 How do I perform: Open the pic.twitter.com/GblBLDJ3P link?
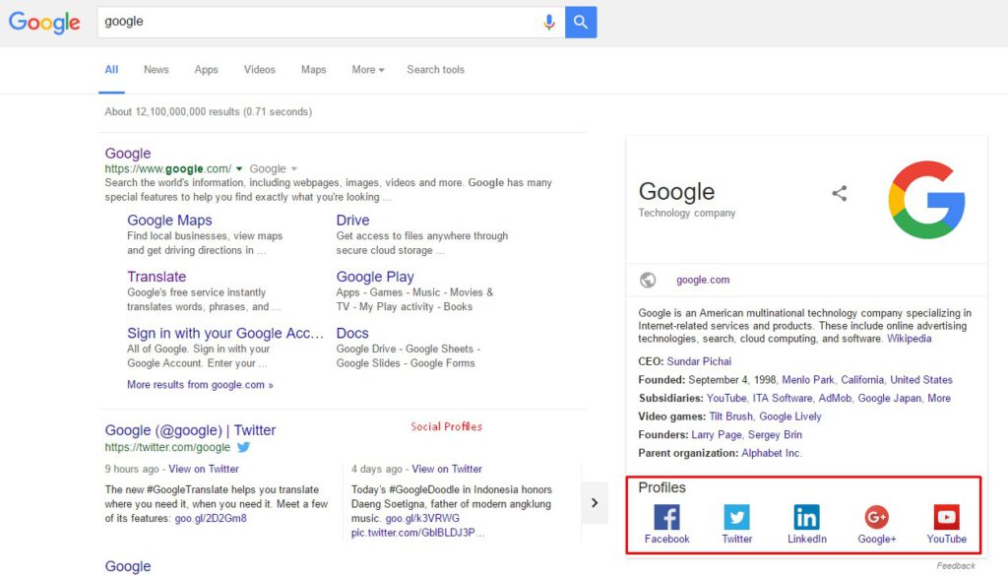[x=417, y=533]
